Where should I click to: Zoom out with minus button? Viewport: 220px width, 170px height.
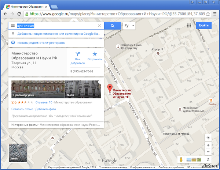(x=208, y=152)
